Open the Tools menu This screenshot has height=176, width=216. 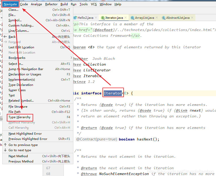click(x=83, y=4)
